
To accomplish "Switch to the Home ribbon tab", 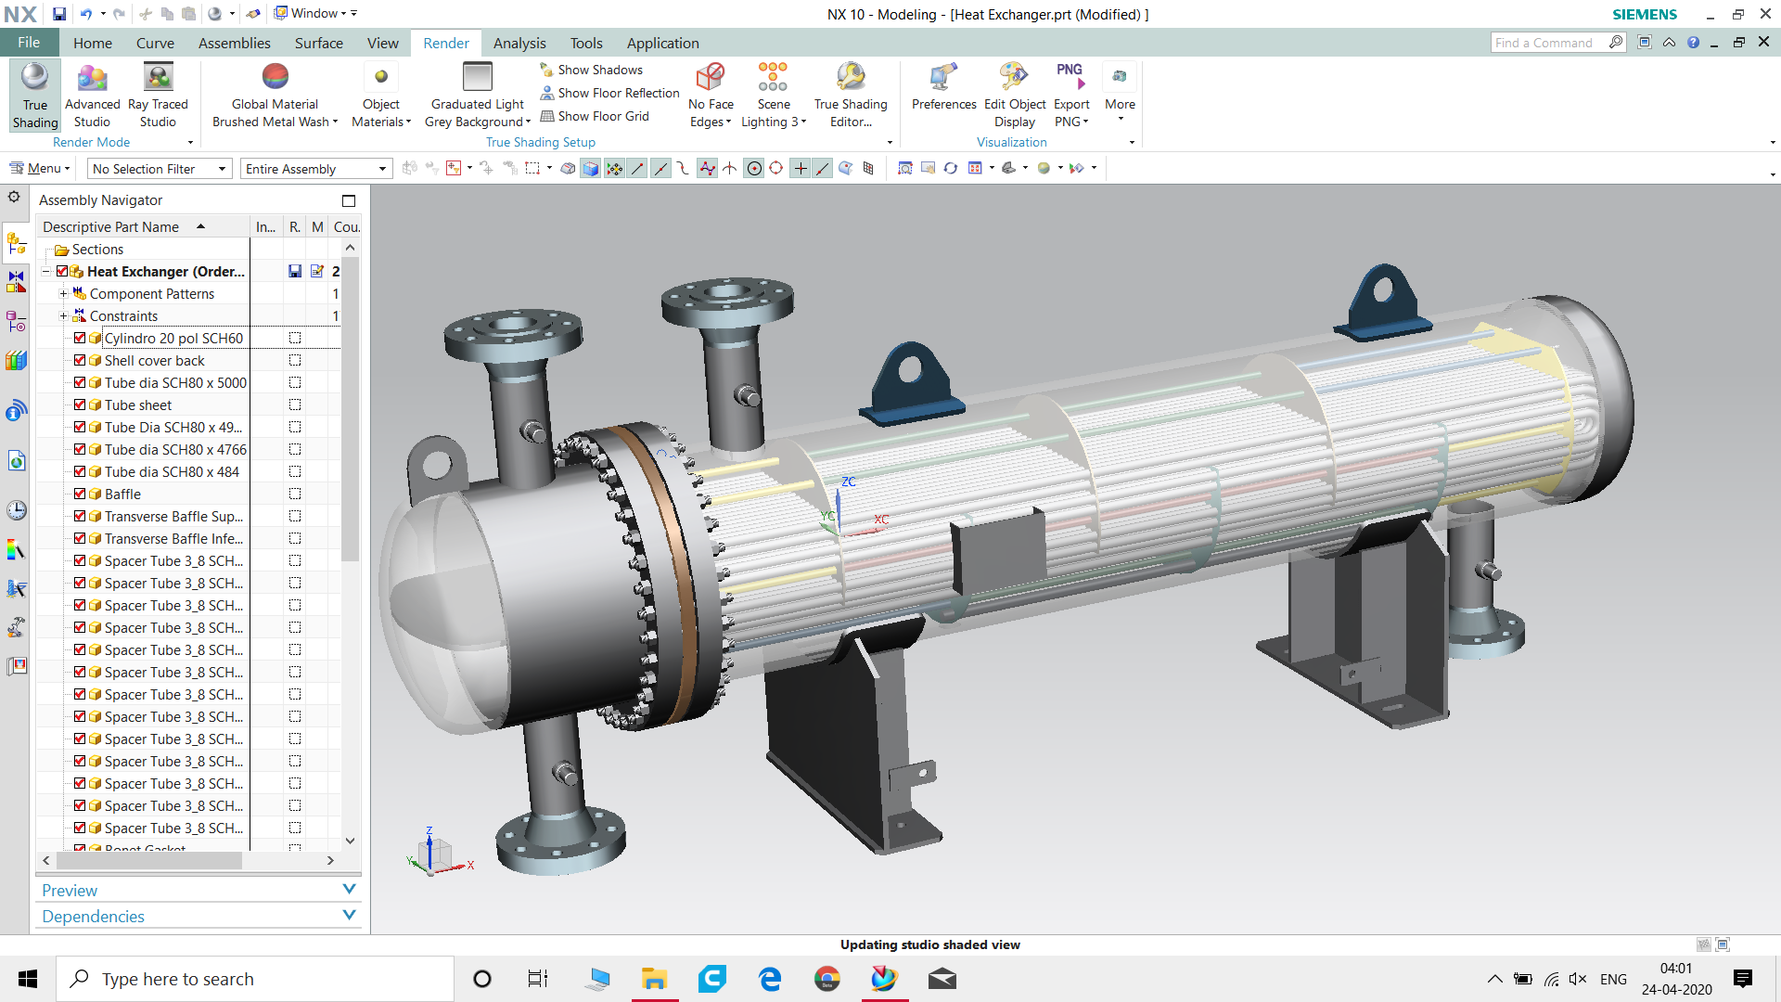I will coord(93,43).
